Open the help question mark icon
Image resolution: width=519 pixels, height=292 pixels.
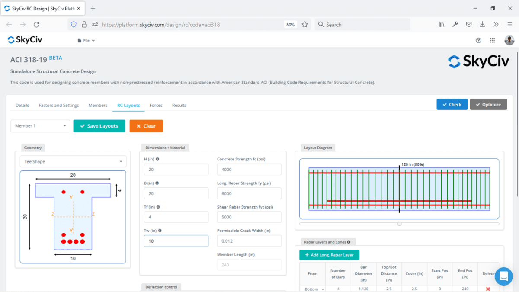478,40
